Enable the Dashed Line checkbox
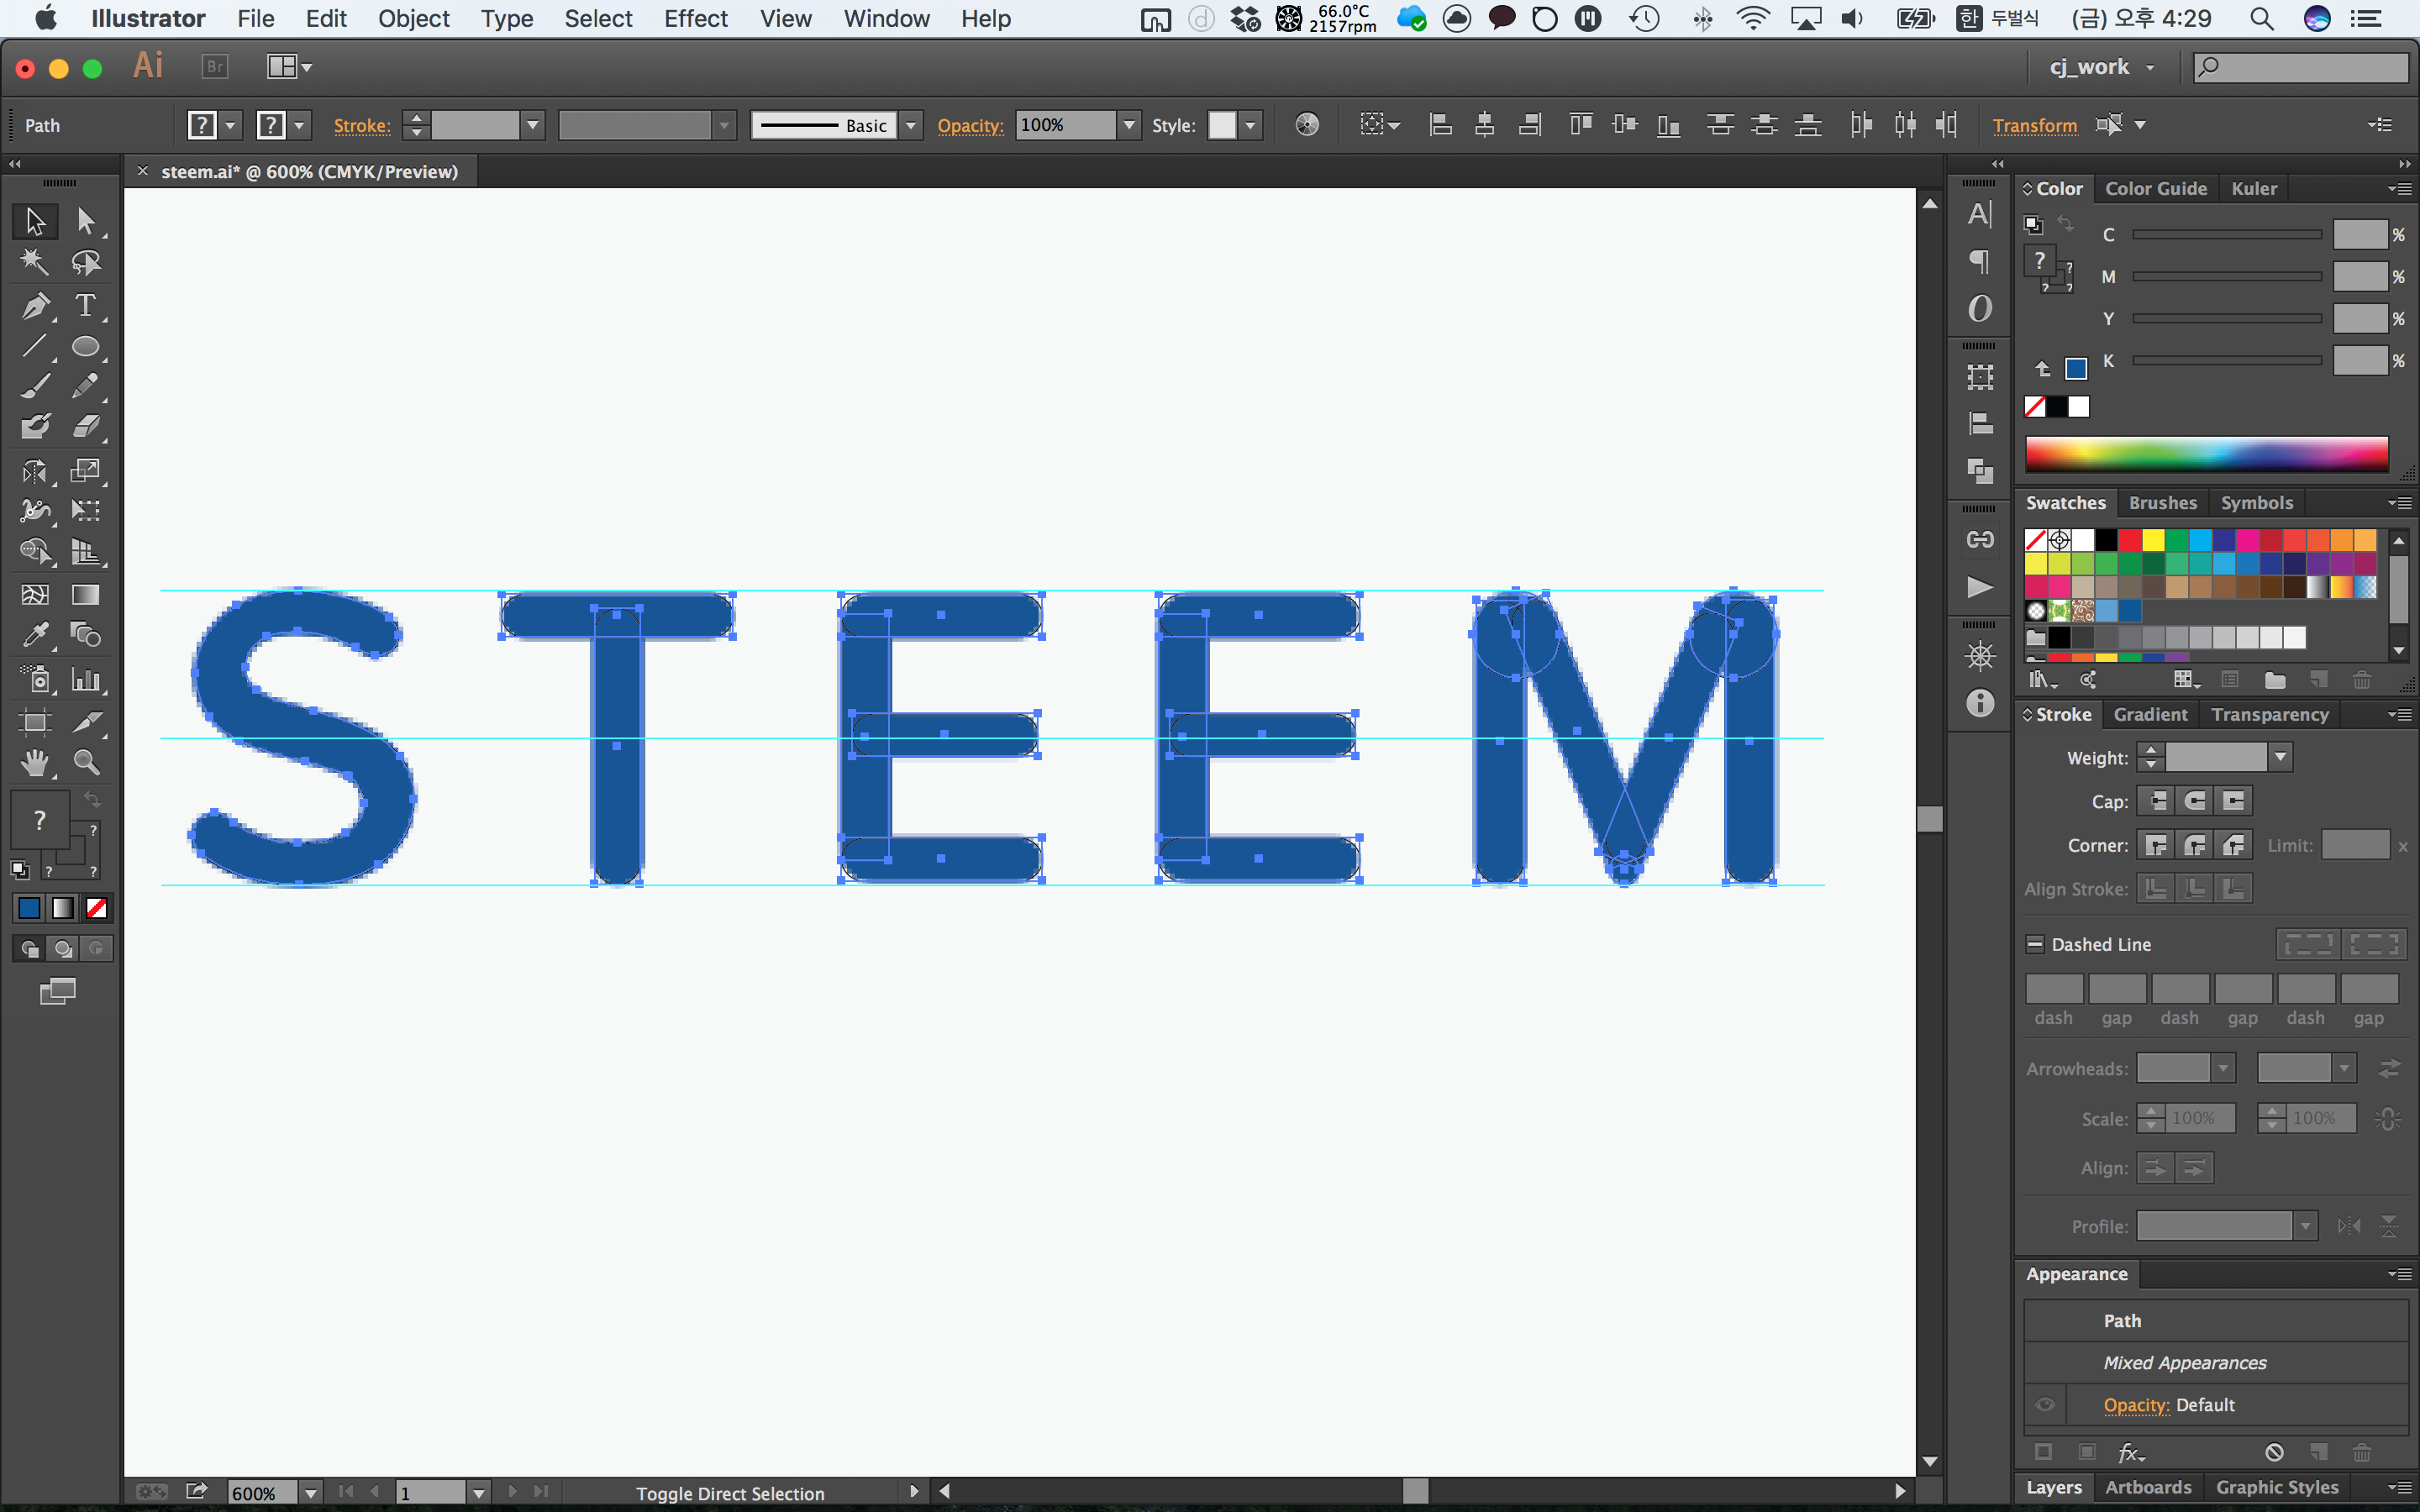 tap(2034, 944)
